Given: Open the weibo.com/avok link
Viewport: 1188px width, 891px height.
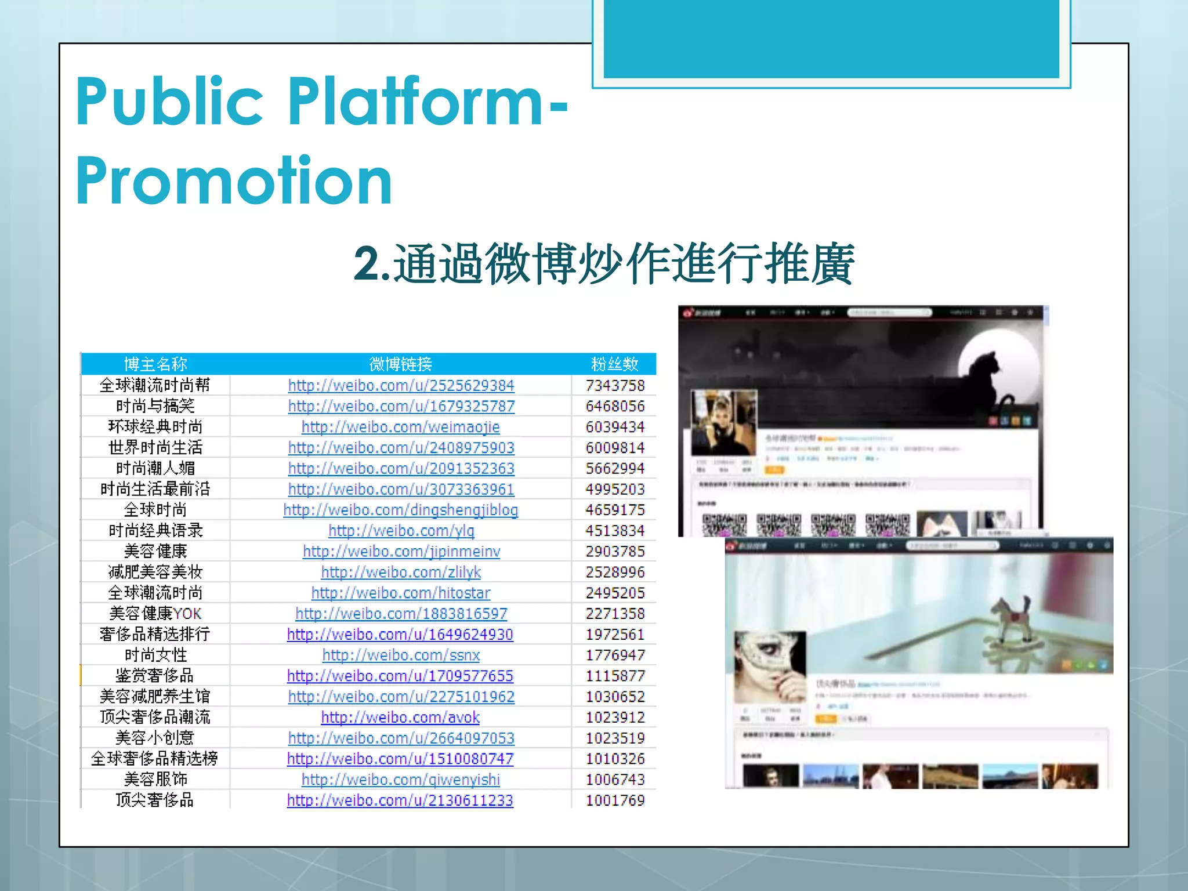Looking at the screenshot, I should 400,718.
